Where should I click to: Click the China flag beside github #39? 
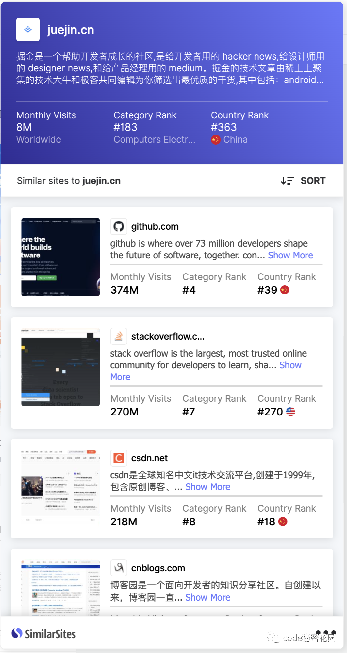tap(285, 290)
